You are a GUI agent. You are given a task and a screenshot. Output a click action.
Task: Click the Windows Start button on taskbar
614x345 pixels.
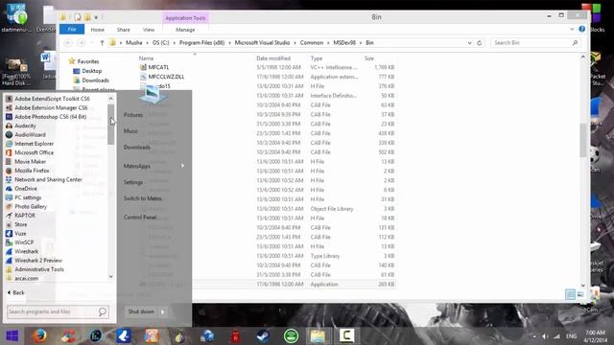12,336
